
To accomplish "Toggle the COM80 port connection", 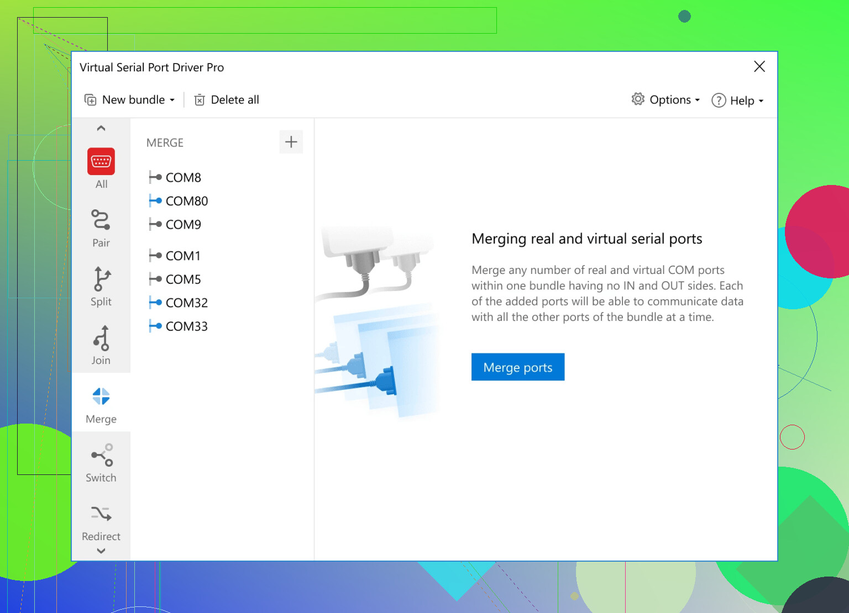I will [154, 200].
